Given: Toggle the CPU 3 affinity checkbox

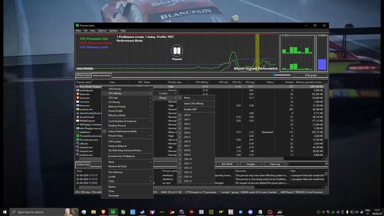Looking at the screenshot, I should [180, 128].
